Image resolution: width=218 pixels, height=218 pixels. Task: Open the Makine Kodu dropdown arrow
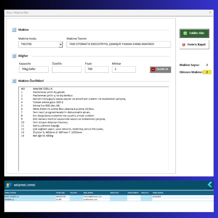(x=61, y=44)
